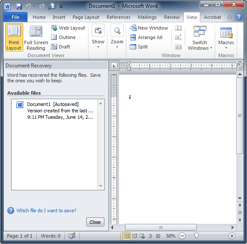Screen dimensions: 247x244
Task: Click the Word application icon in title bar
Action: (7, 6)
